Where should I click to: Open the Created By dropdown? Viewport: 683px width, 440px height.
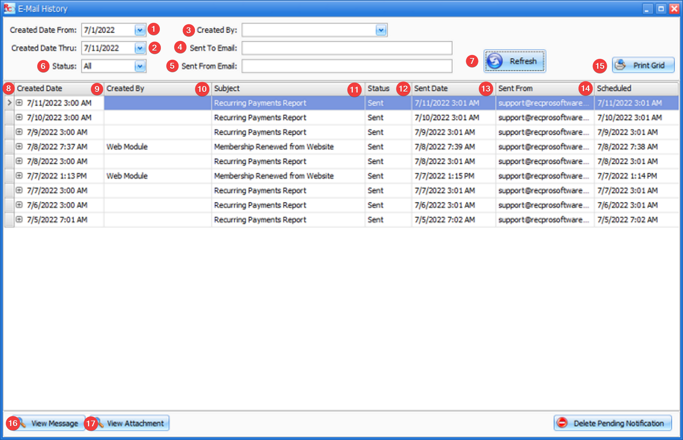tap(381, 30)
